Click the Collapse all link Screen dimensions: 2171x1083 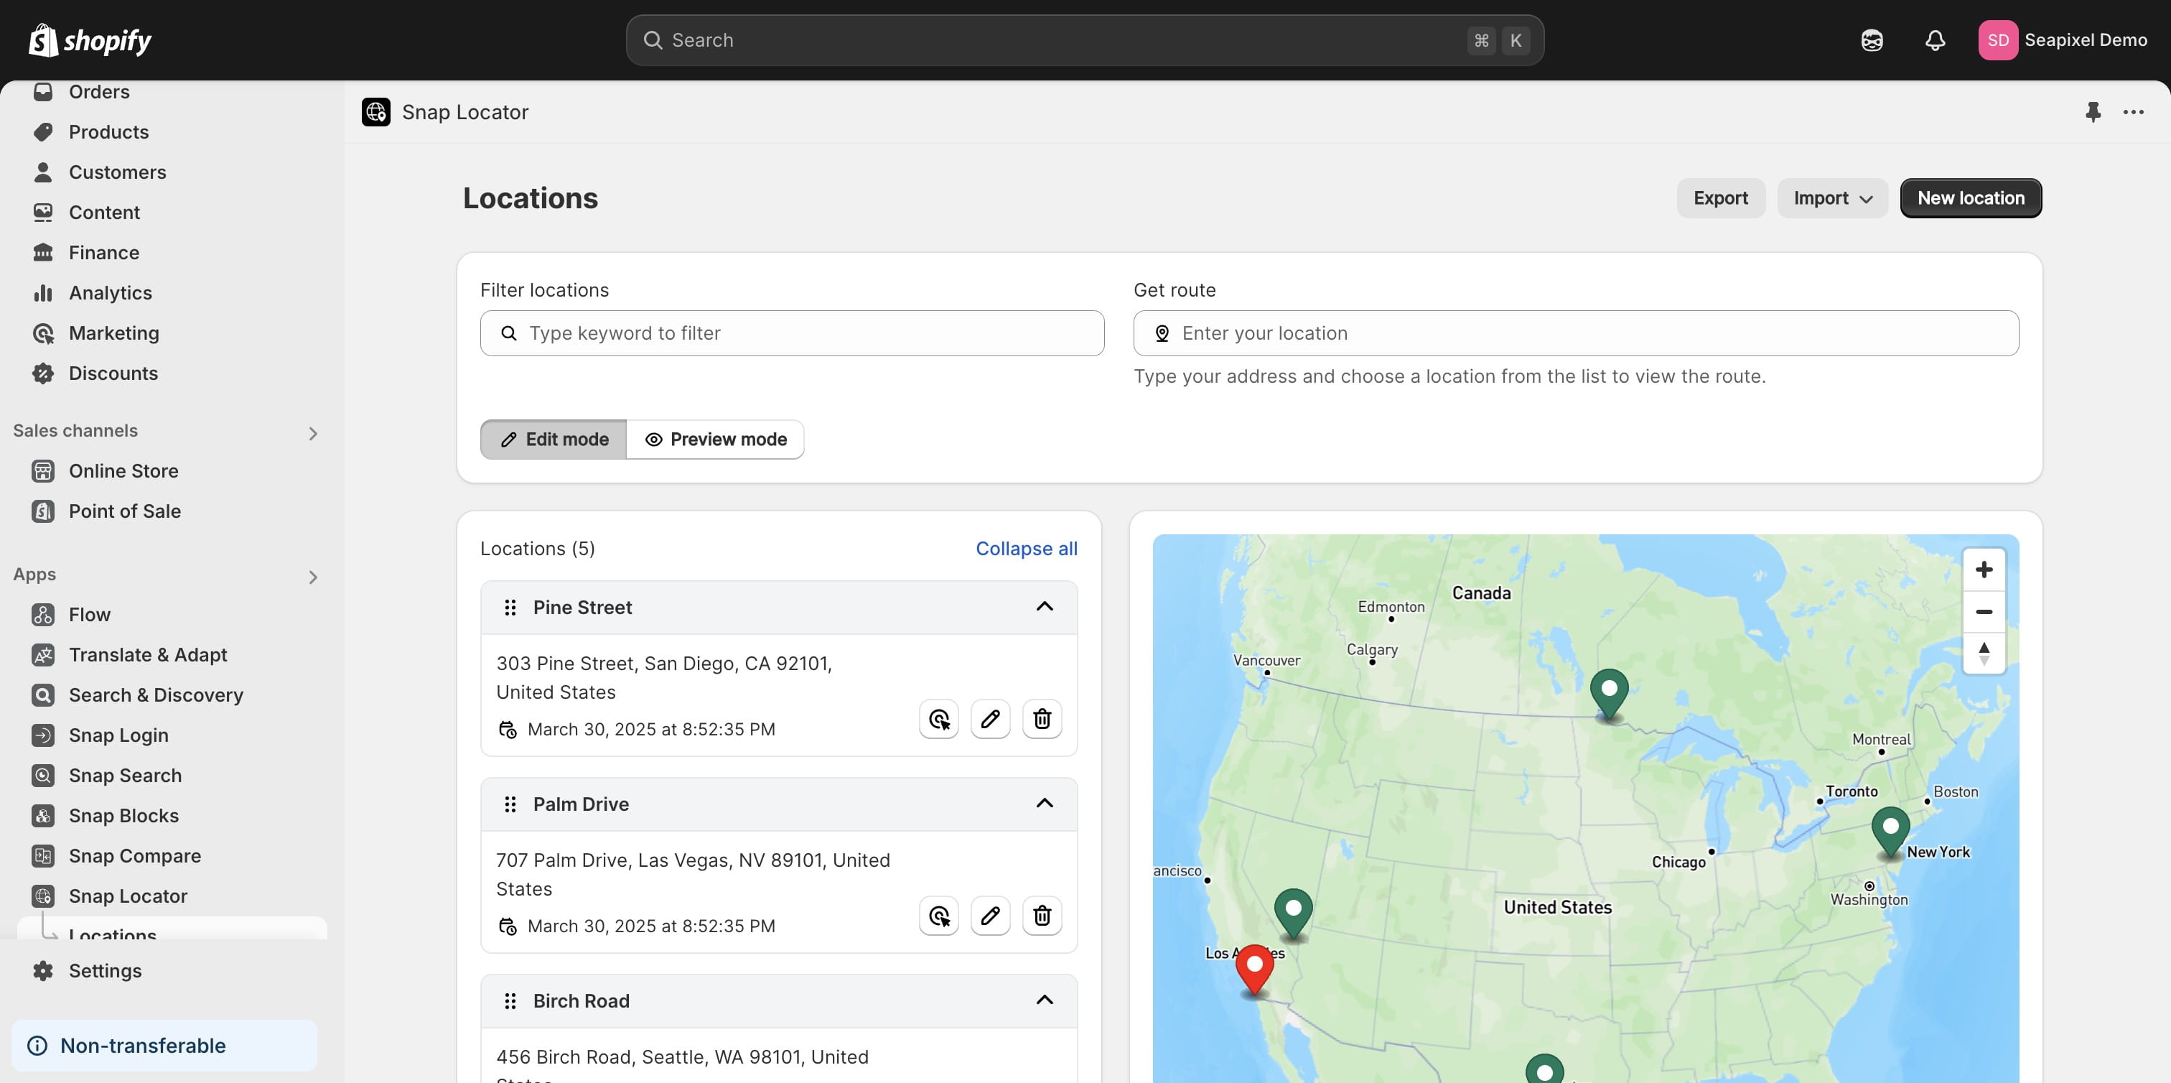[x=1026, y=549]
